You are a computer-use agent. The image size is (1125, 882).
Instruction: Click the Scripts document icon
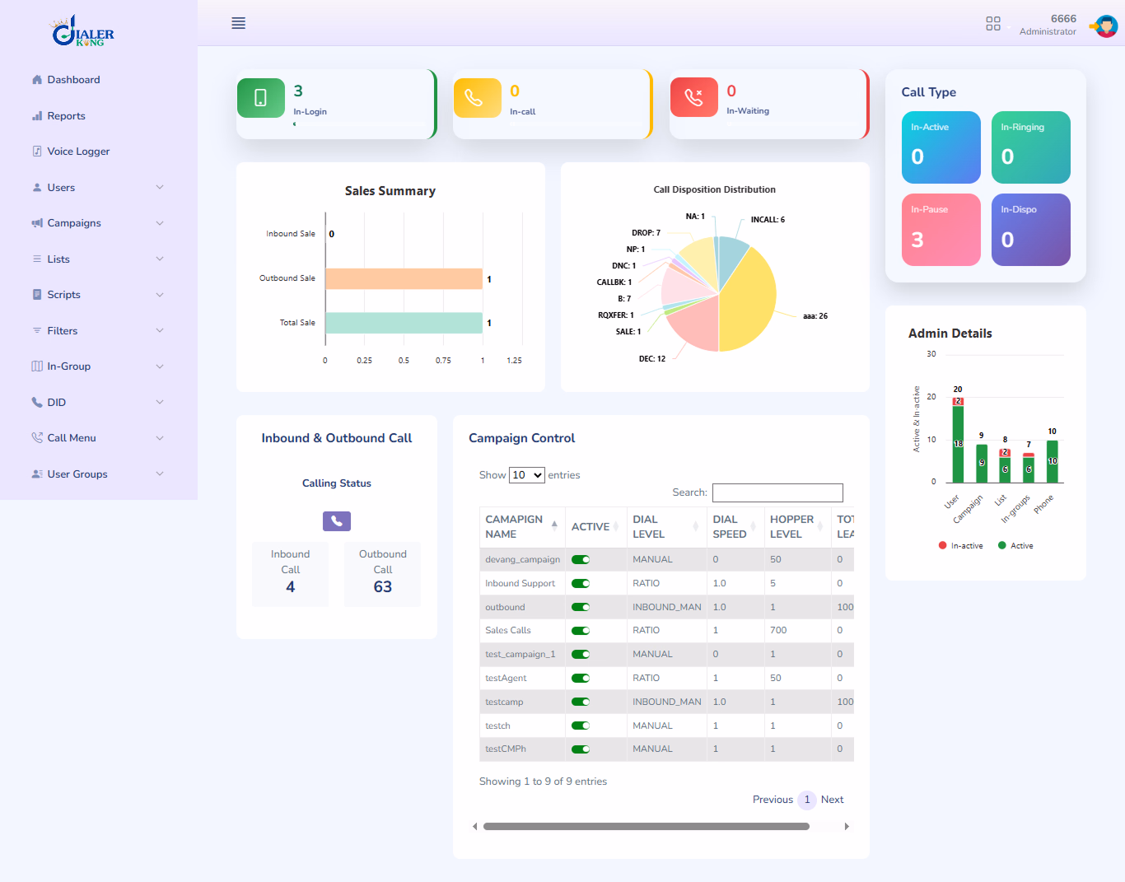(x=37, y=295)
